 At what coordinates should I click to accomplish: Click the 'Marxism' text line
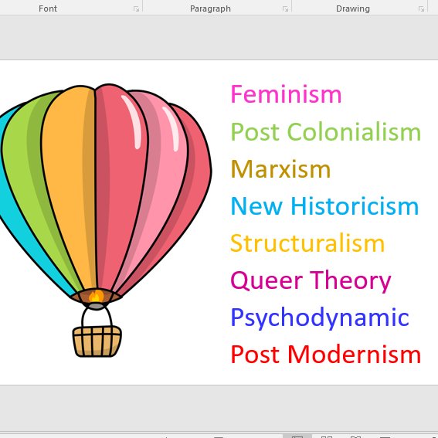pyautogui.click(x=280, y=168)
